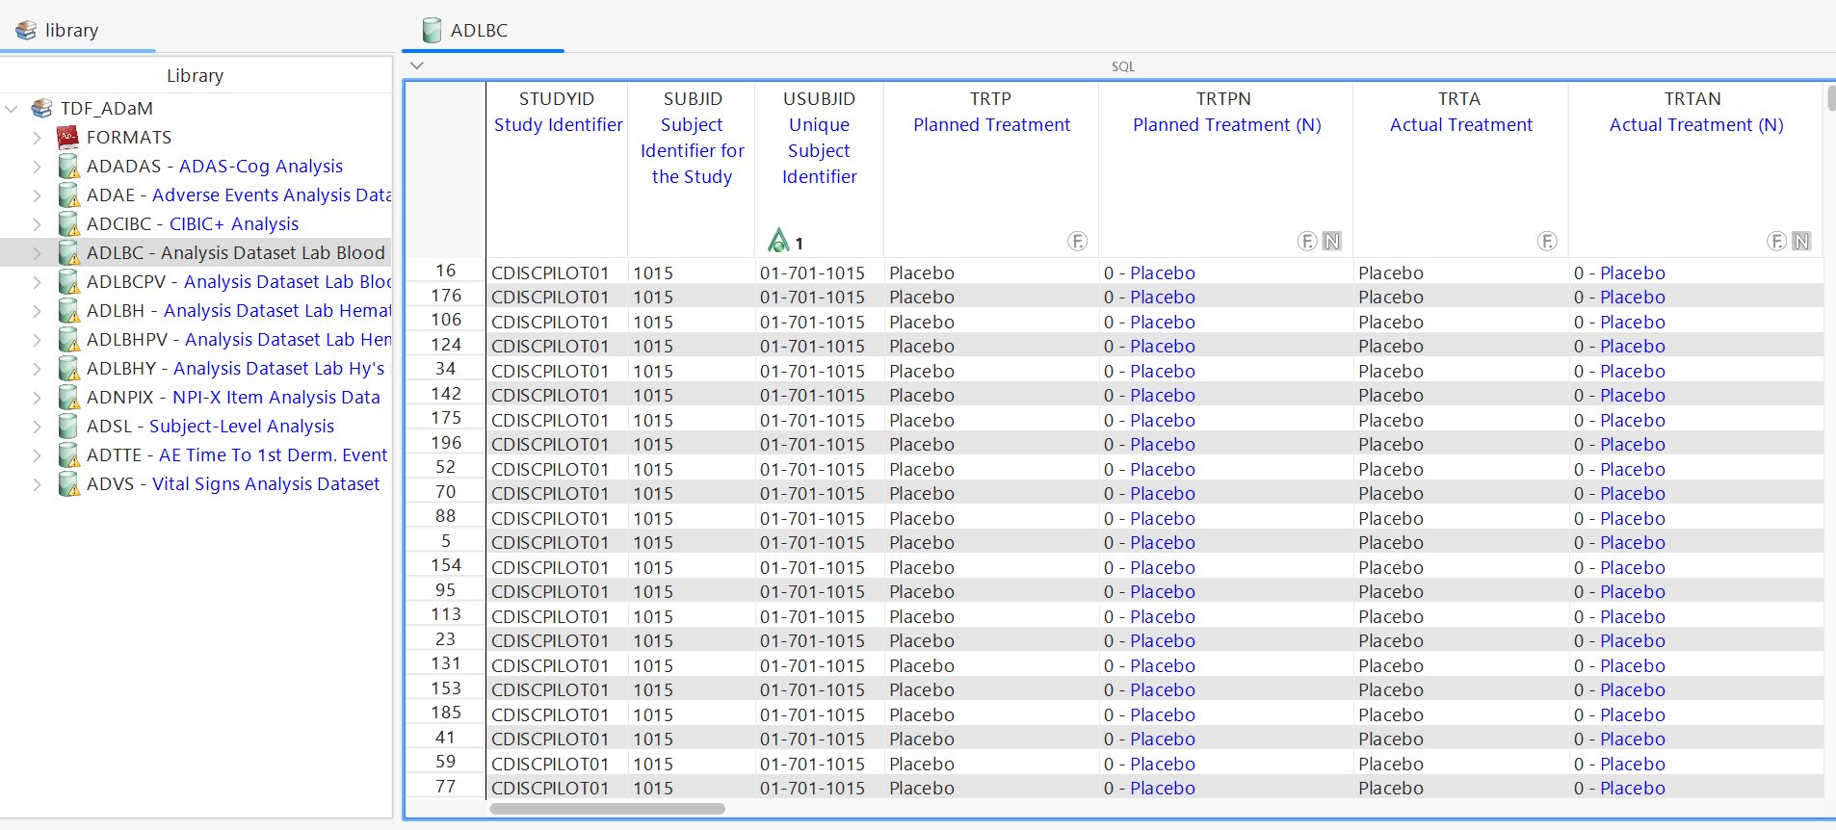The image size is (1836, 830).
Task: Click the ADLBHPV dataset icon
Action: [x=68, y=339]
